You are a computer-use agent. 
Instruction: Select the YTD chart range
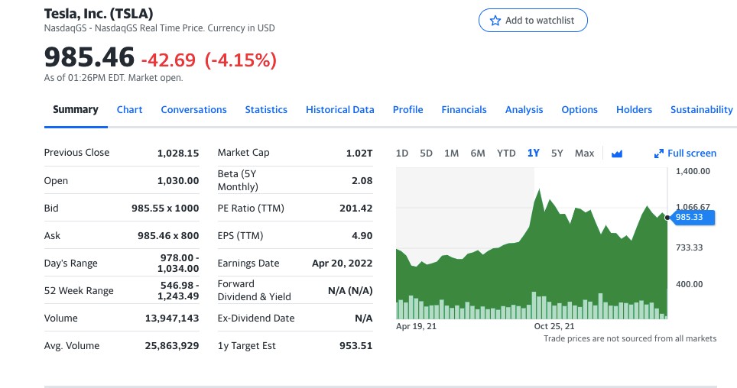point(506,154)
